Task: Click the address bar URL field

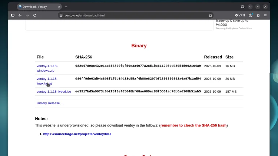Action: click(x=136, y=16)
